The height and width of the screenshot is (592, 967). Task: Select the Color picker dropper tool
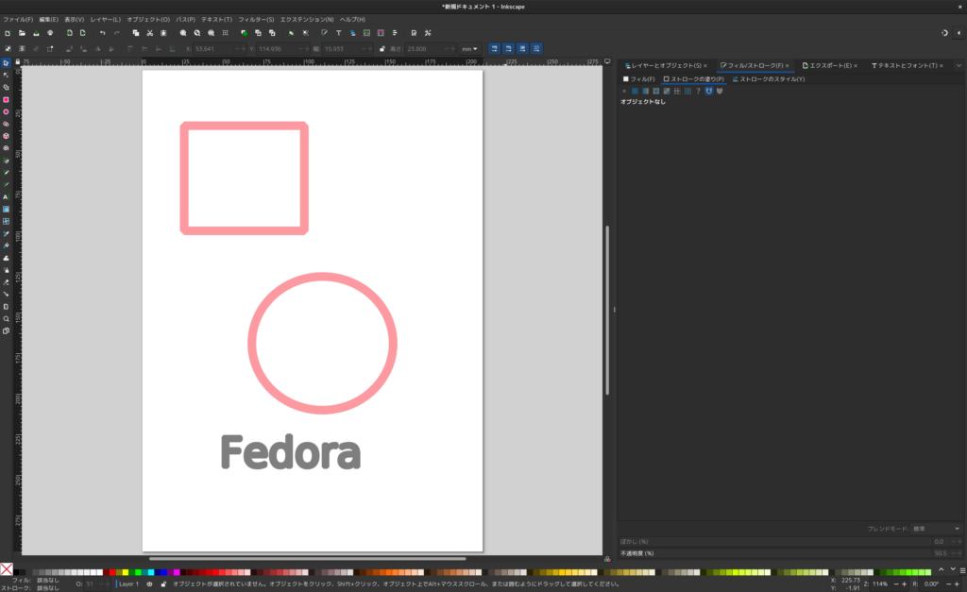pos(7,234)
